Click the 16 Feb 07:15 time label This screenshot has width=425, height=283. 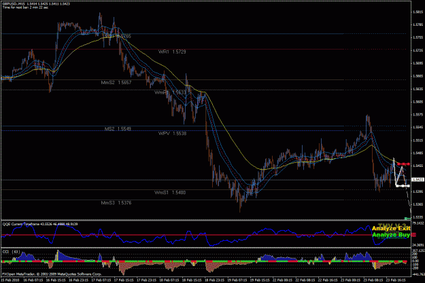pyautogui.click(x=33, y=280)
